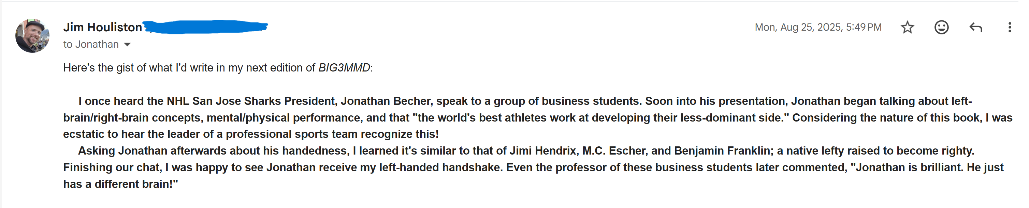The image size is (1029, 208).
Task: Open the three-dot More options menu
Action: click(x=1010, y=27)
